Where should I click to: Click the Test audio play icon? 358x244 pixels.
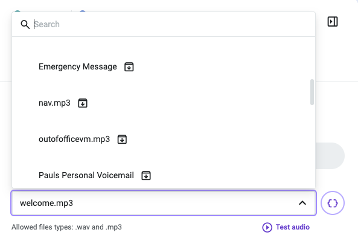coord(267,227)
